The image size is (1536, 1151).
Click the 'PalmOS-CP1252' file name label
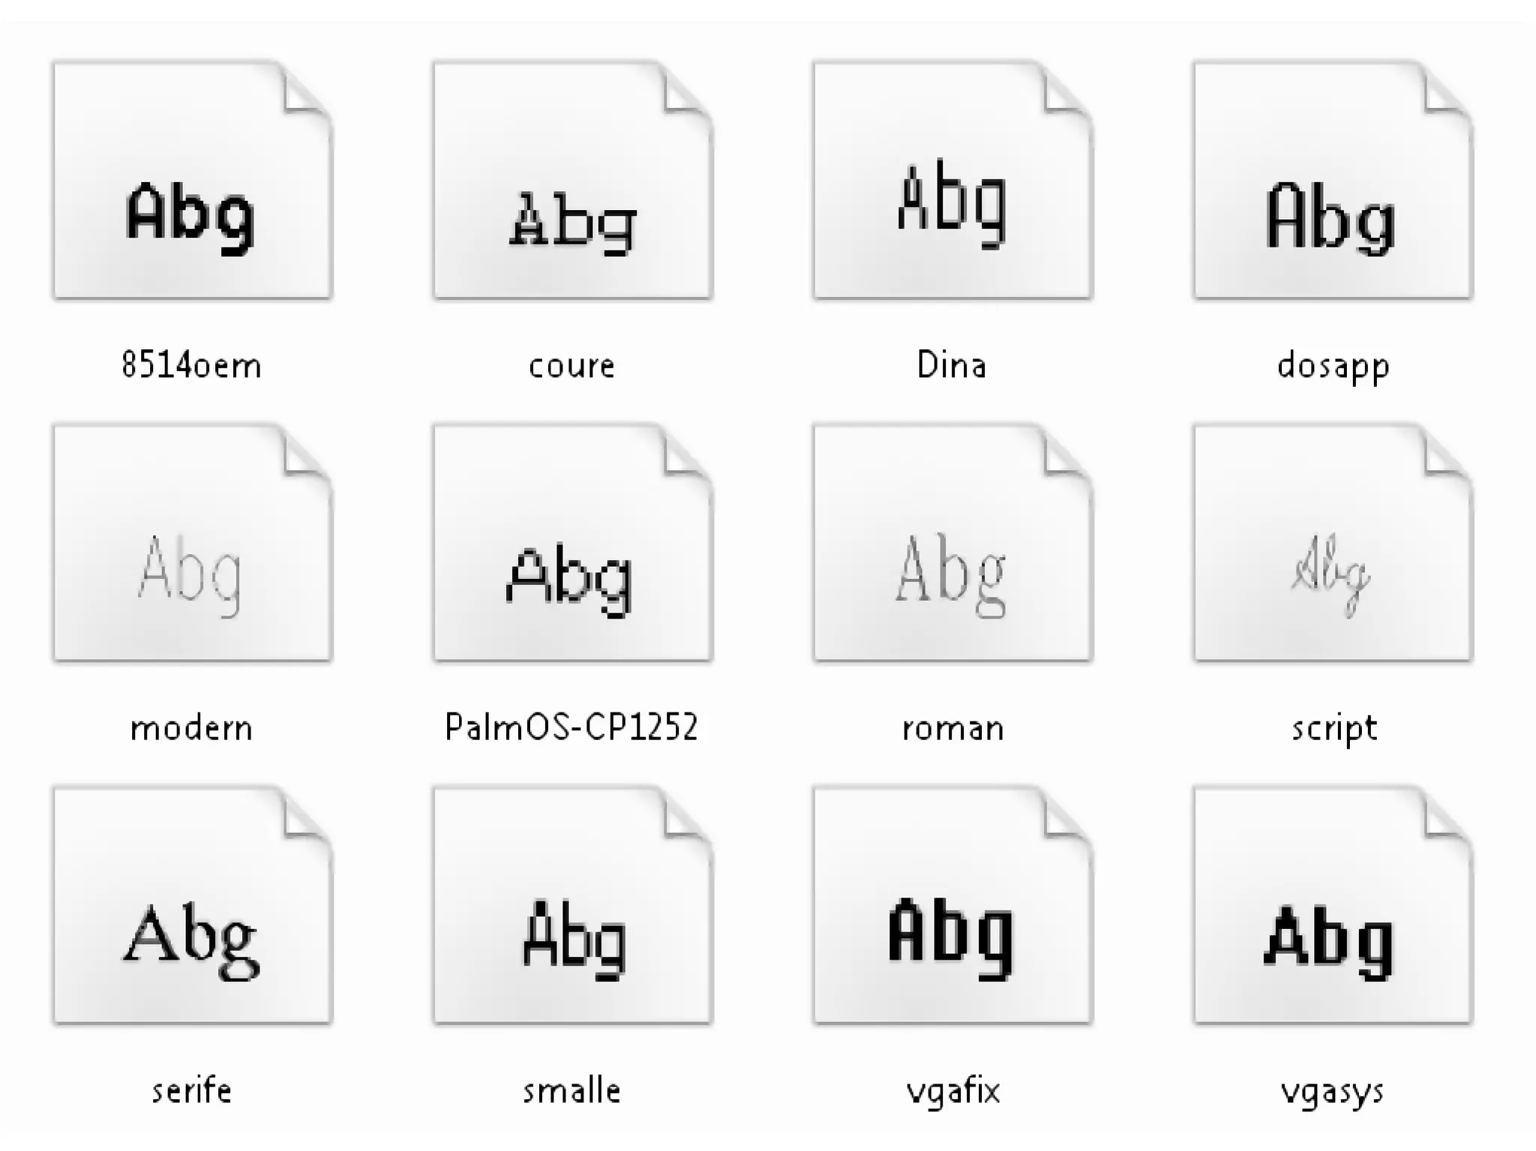click(571, 727)
